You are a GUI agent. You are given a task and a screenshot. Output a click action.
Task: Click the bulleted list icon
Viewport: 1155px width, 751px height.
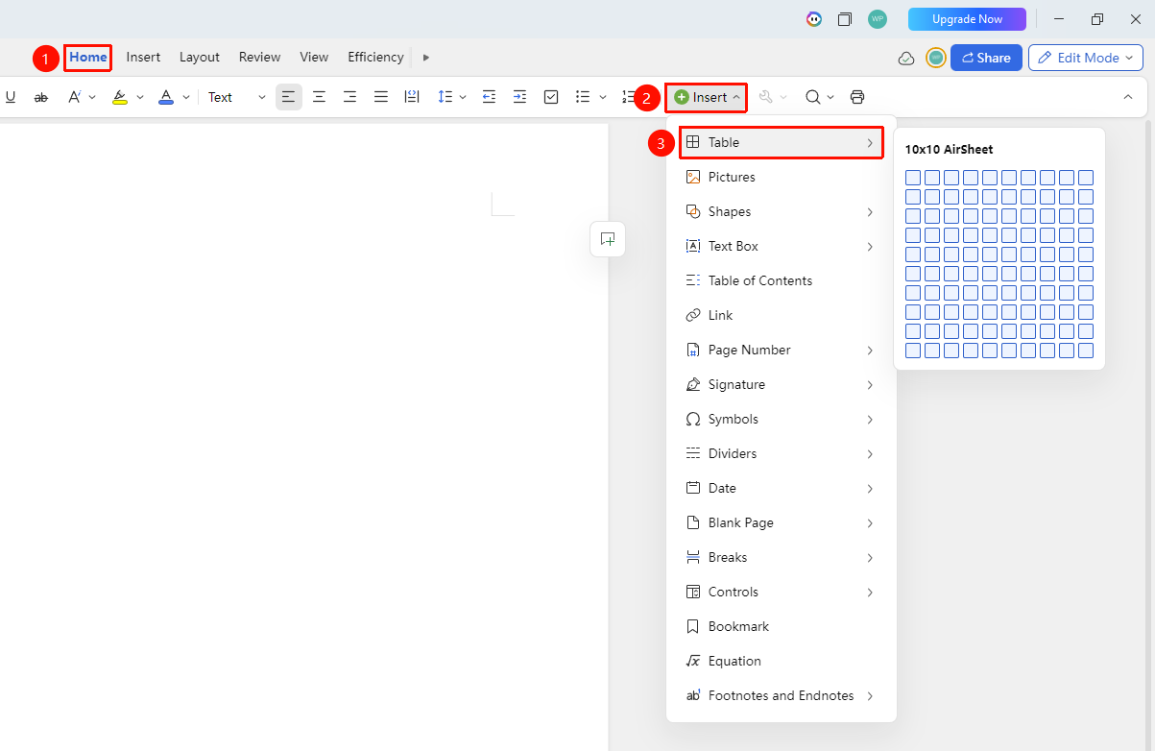click(x=582, y=97)
